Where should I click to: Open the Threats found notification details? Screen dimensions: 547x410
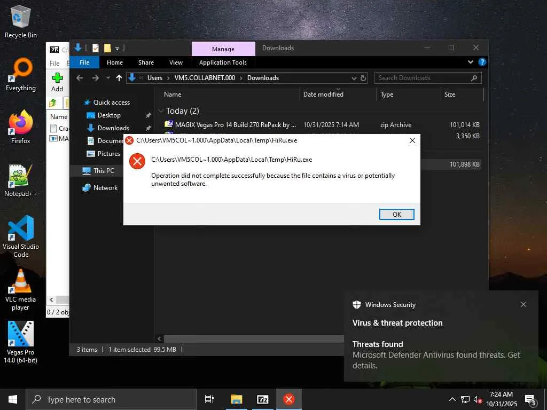436,355
